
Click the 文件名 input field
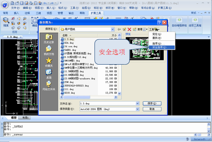click(x=108, y=104)
